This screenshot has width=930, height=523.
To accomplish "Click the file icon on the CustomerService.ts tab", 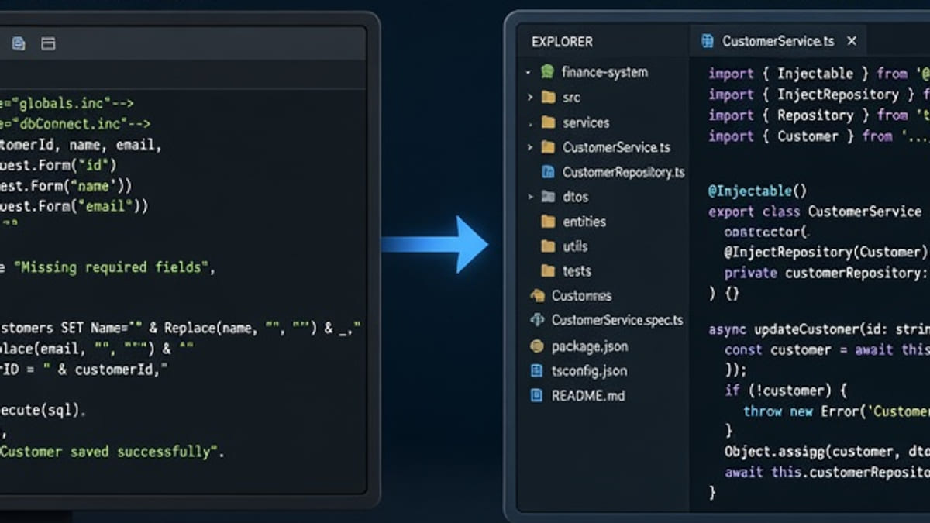I will click(707, 41).
